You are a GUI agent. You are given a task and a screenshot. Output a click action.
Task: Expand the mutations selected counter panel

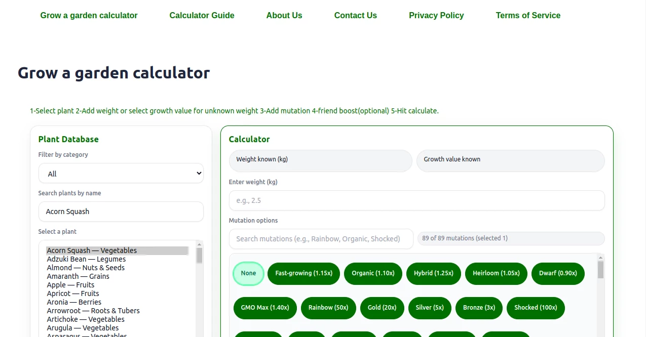(x=510, y=238)
